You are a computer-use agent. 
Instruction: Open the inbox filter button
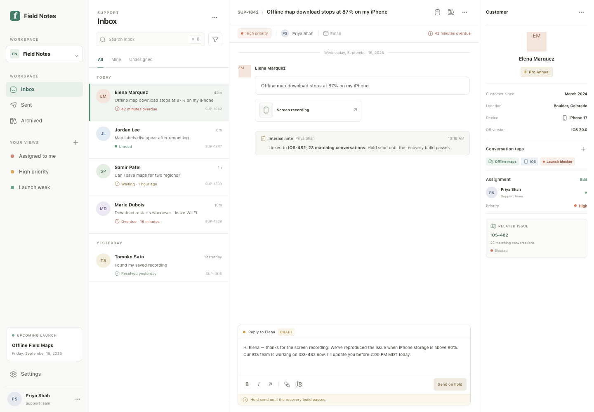point(215,39)
